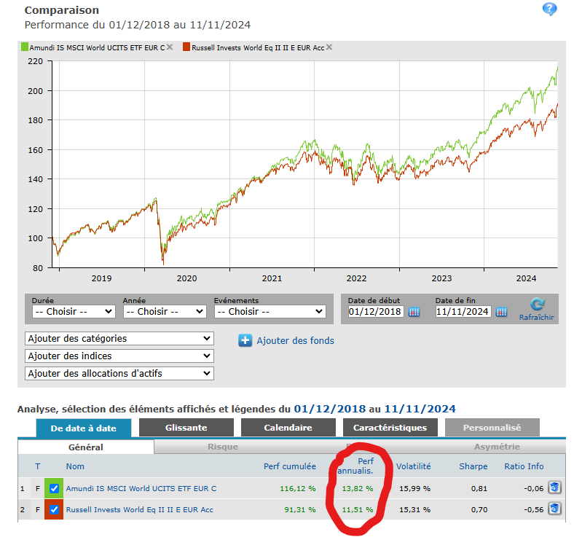Viewport: 574px width, 537px height.
Task: Click the Date de début input field
Action: point(376,312)
